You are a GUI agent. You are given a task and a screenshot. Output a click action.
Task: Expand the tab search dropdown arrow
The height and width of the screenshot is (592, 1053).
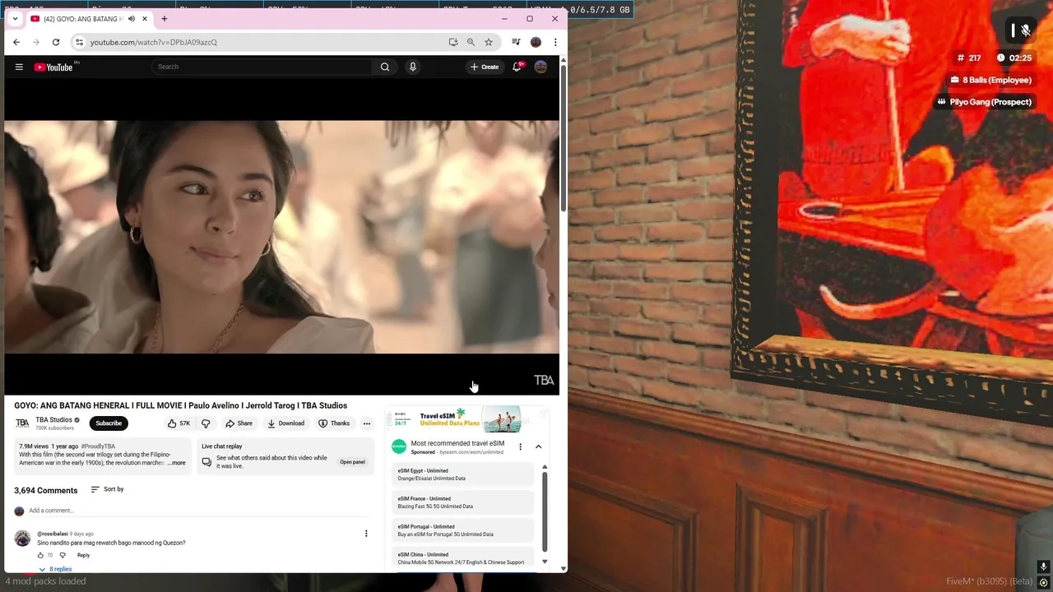tap(15, 19)
